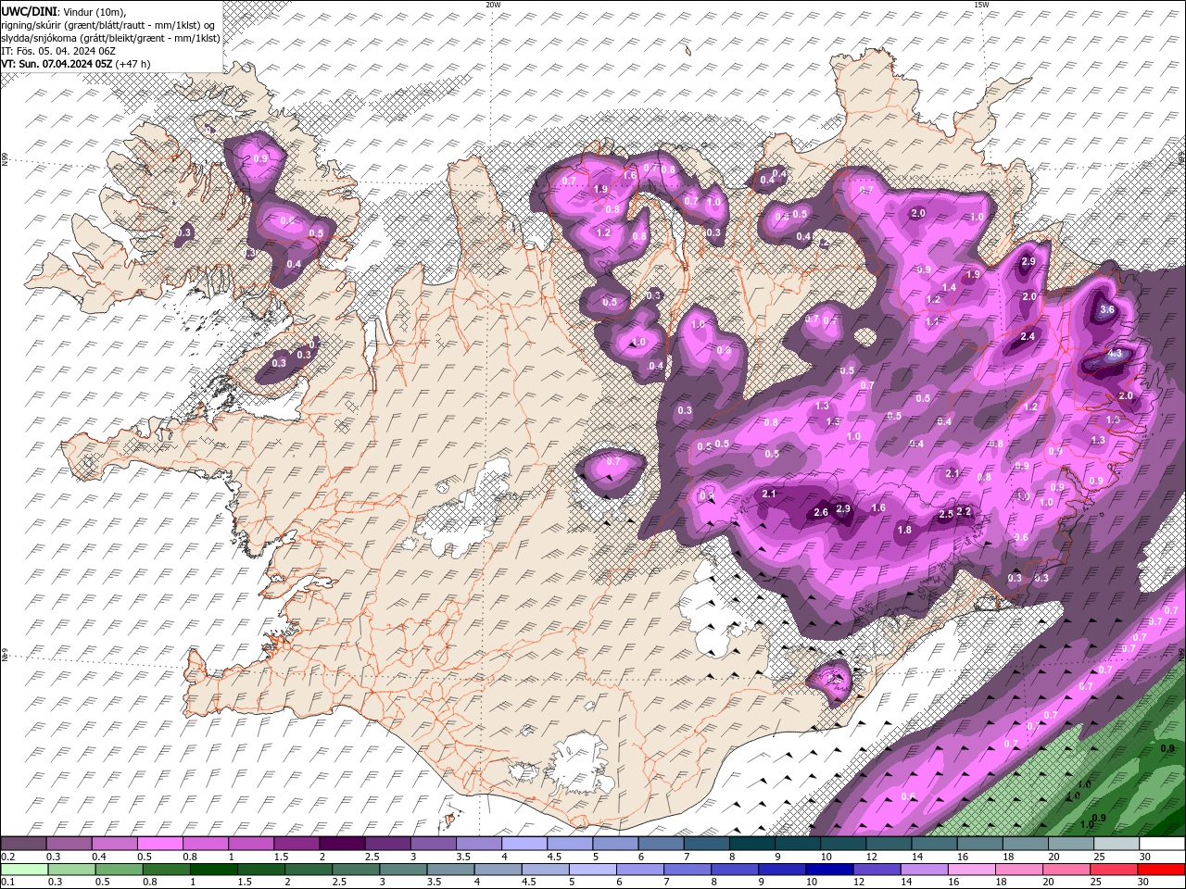Select the valid time 'VT: Sun. 07.04.2024 05Z'
1186x889 pixels.
57,64
